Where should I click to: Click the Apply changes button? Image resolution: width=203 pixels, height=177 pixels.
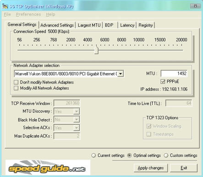click(151, 168)
